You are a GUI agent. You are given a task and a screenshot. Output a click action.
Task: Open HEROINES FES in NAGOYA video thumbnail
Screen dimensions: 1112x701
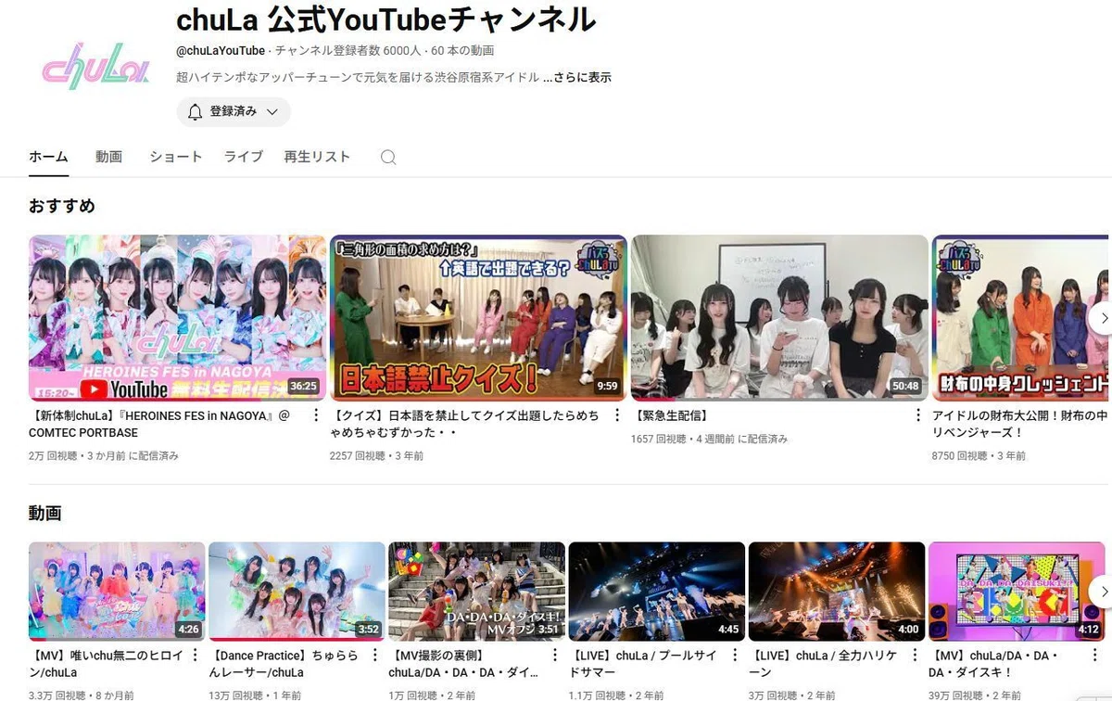(x=177, y=318)
